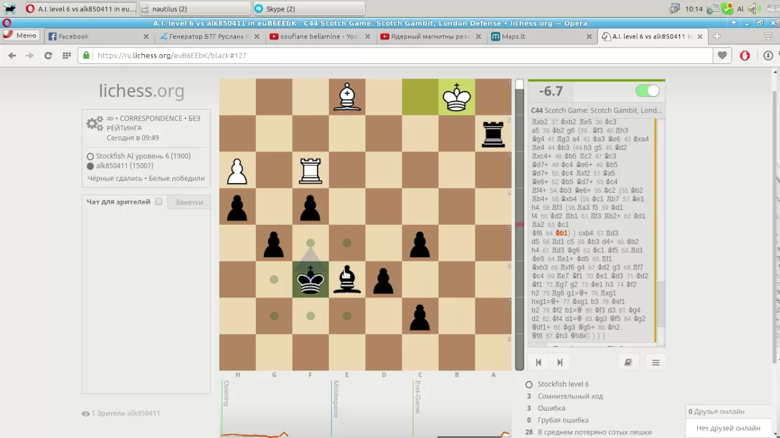Click the End-Game marker on the advantage chart
Viewport: 780px width, 438px height.
(417, 397)
